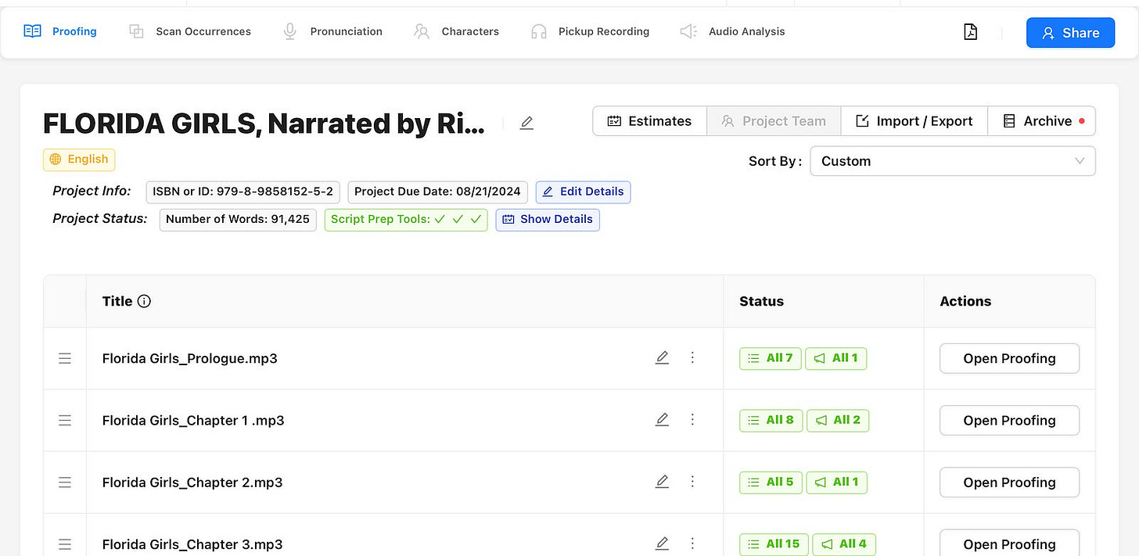
Task: Click Show Details button
Action: [548, 220]
